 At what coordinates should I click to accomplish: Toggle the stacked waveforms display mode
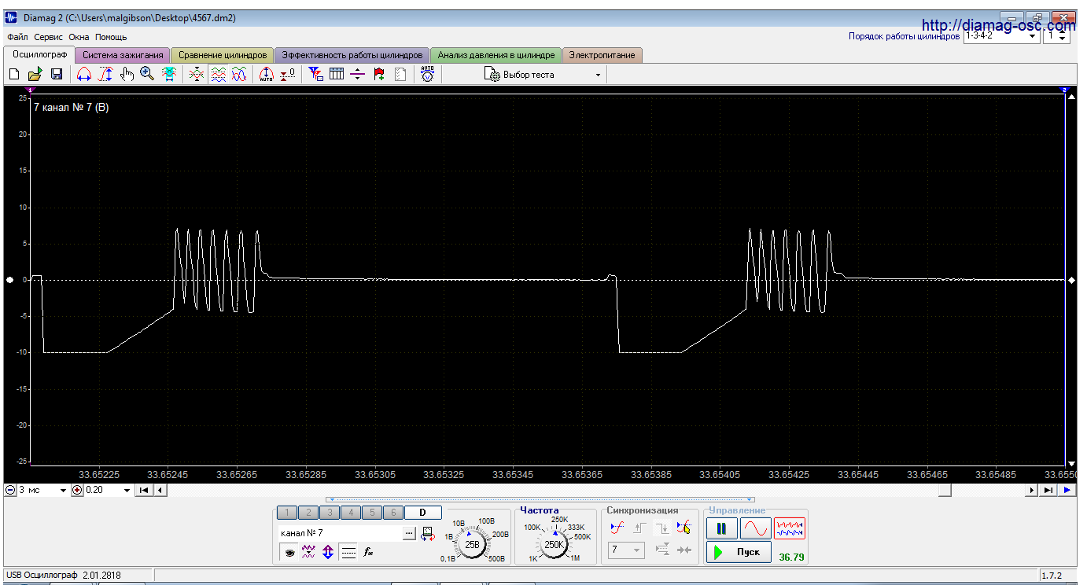(x=218, y=74)
